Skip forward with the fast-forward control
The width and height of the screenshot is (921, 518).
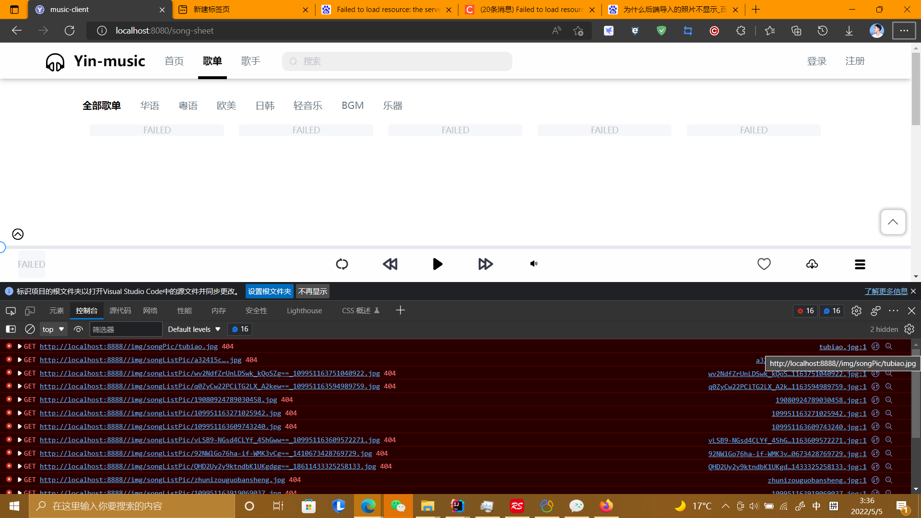point(485,264)
